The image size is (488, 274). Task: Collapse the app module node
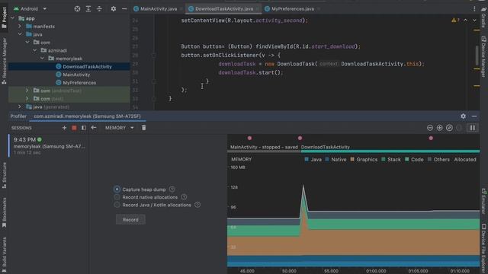(x=13, y=18)
